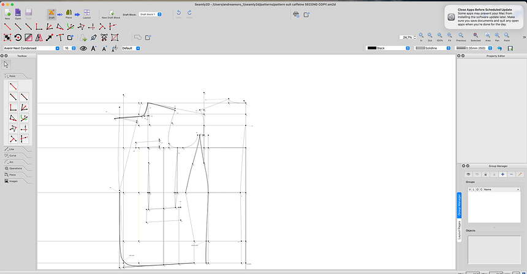Click the Open pattern file icon

click(18, 13)
